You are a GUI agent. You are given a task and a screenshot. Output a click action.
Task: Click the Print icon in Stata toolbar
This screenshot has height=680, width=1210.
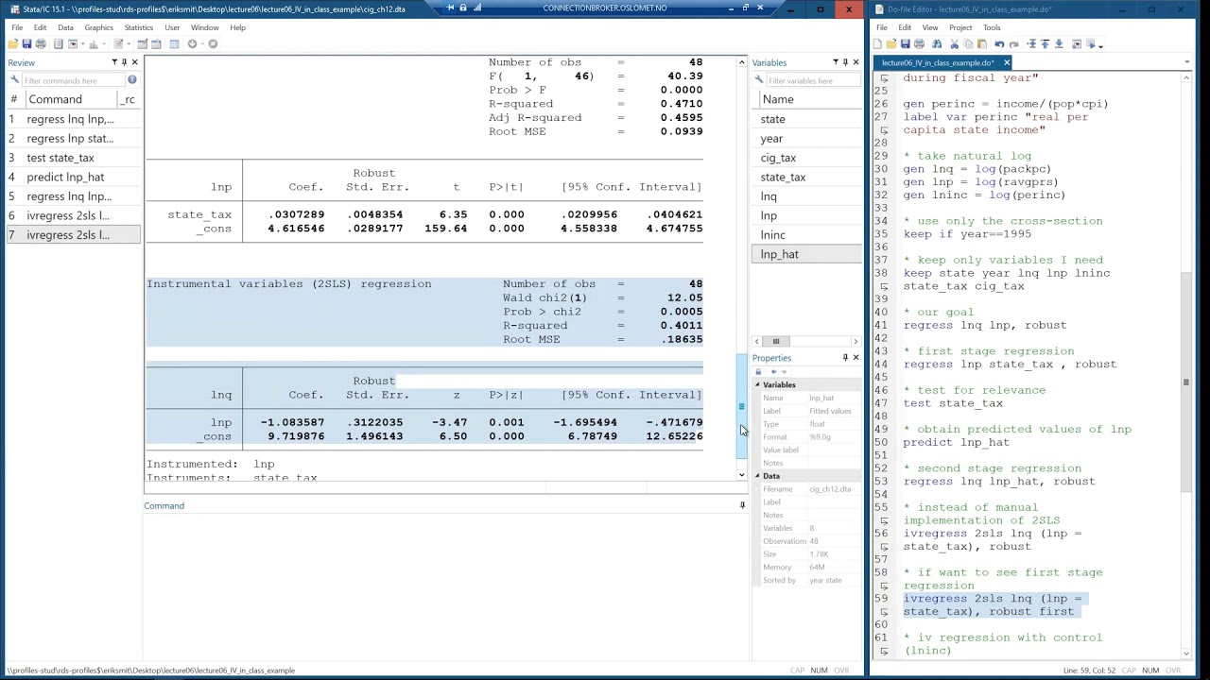click(41, 43)
